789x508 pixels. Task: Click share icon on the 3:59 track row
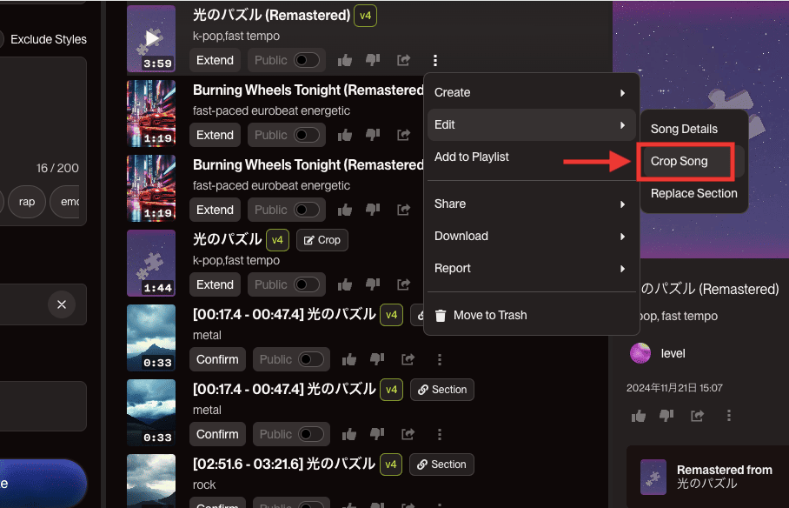point(403,61)
